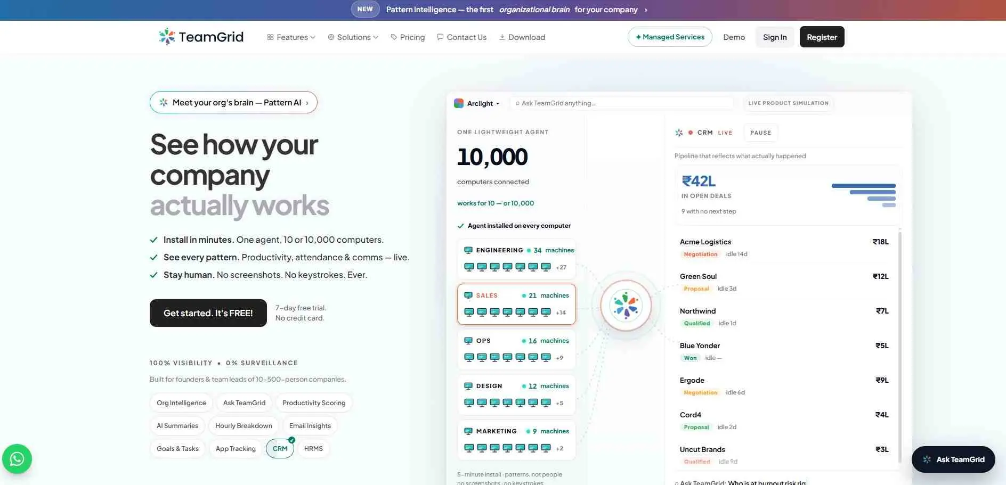Toggle the HRMS feature chip
Image resolution: width=1006 pixels, height=485 pixels.
313,449
